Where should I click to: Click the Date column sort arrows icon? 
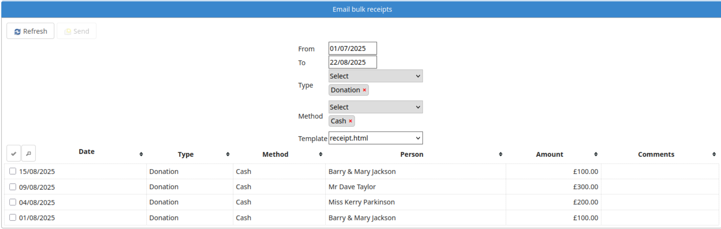(x=141, y=154)
